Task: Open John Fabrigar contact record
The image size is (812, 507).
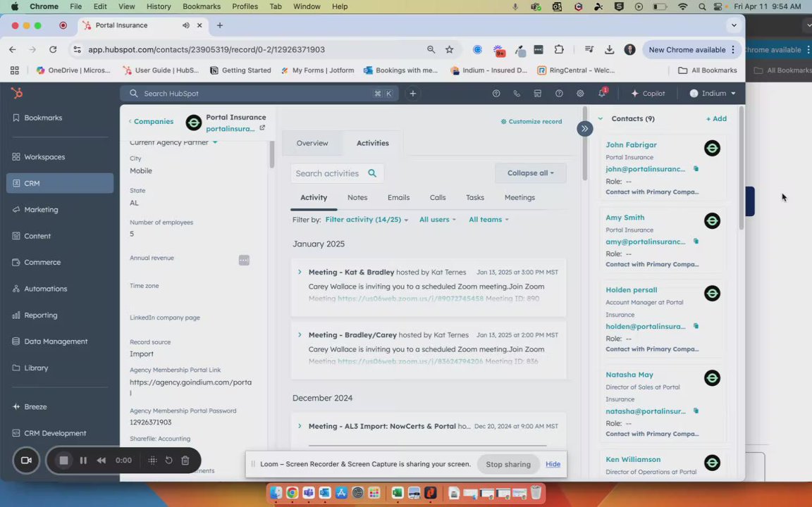Action: (x=631, y=145)
